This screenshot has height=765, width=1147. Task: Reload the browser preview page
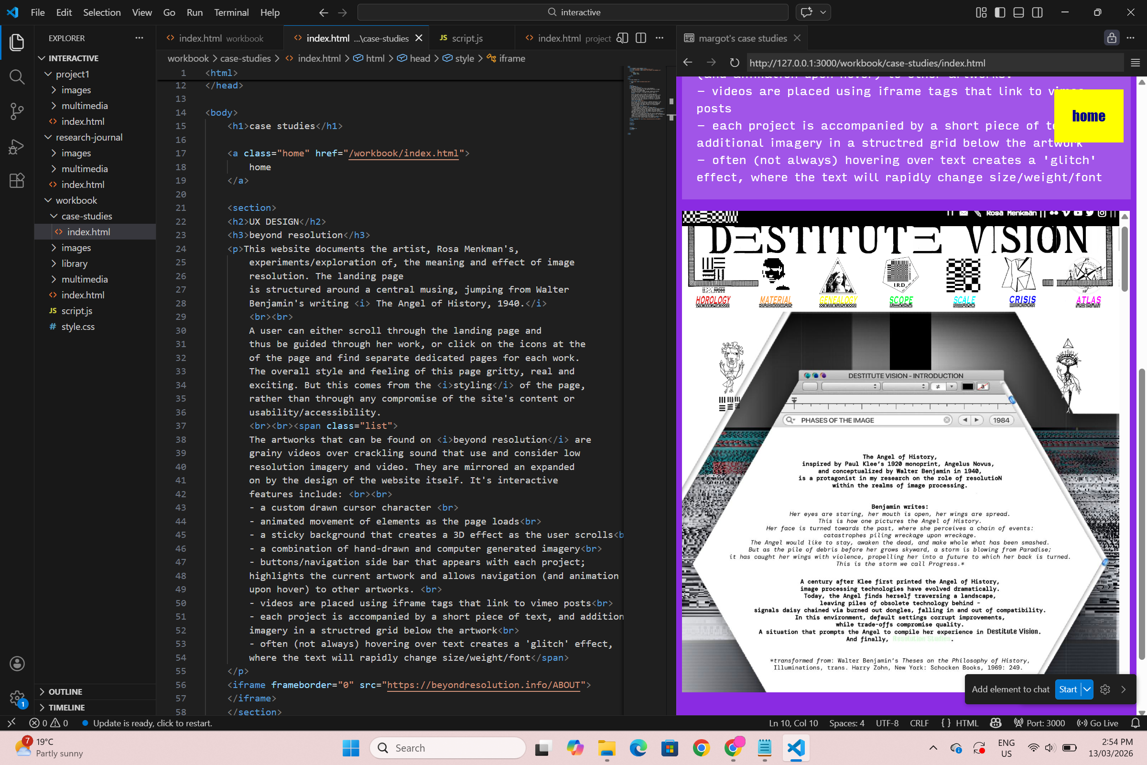click(x=734, y=63)
